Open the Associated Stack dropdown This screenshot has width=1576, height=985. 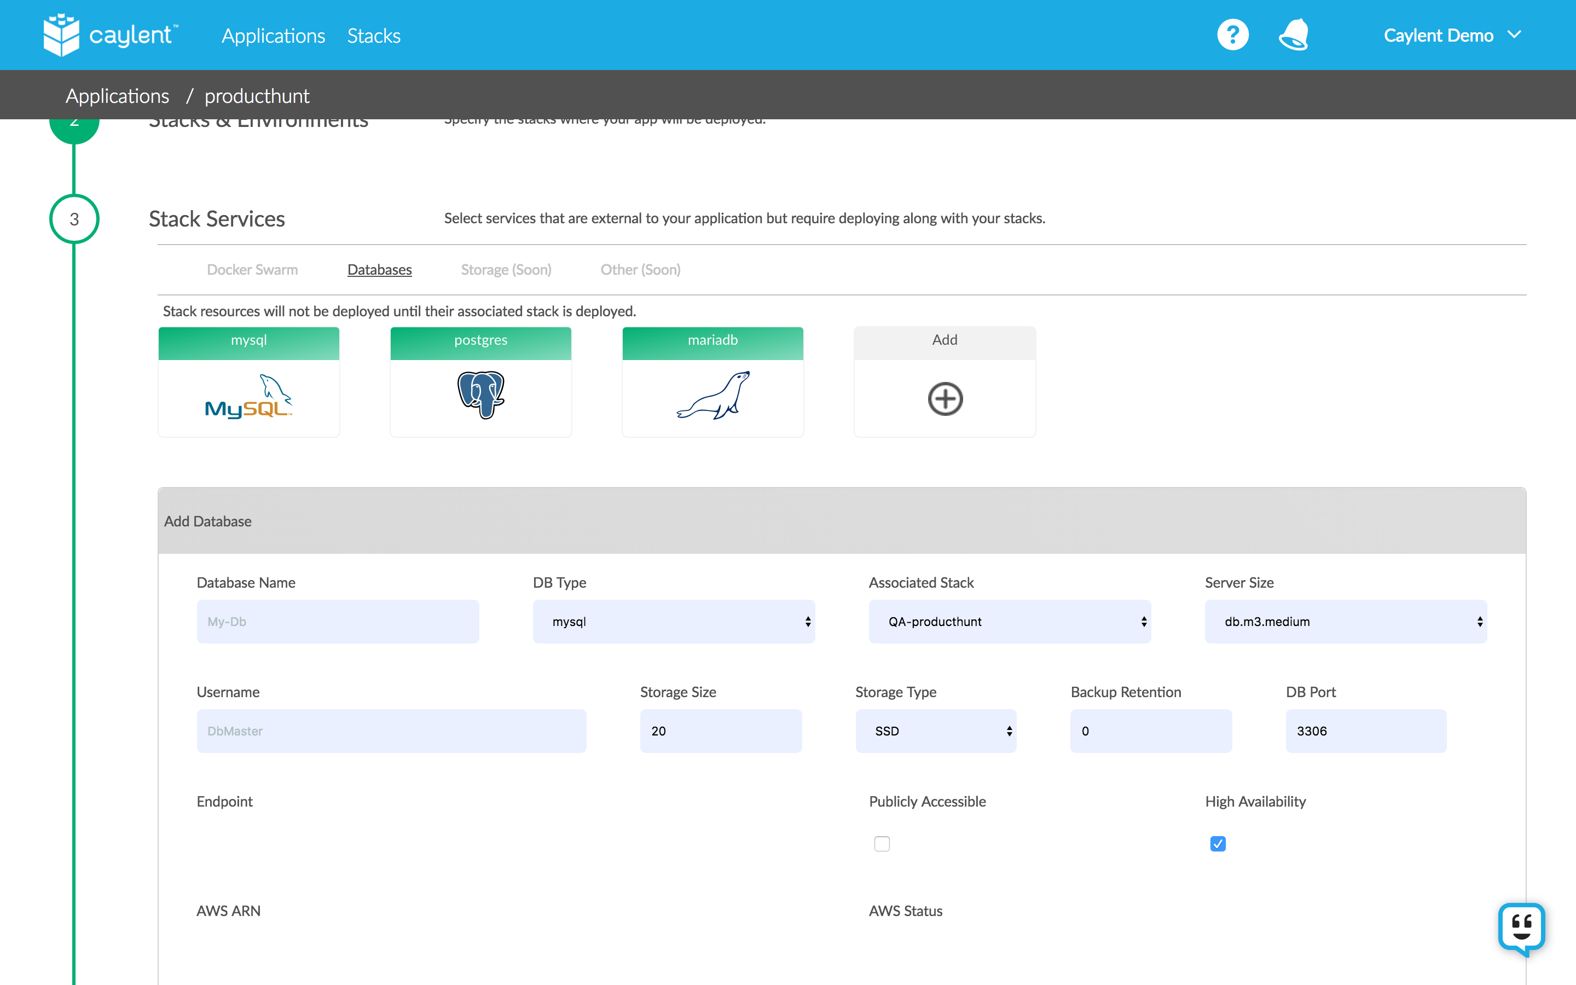pos(1010,622)
